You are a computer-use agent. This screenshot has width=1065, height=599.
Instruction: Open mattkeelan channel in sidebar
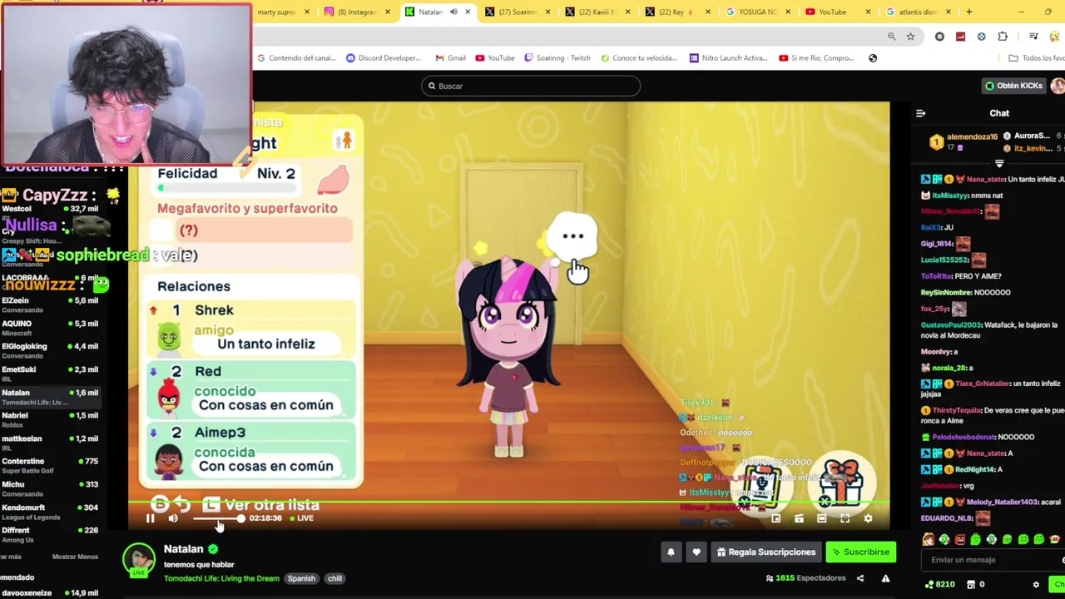pyautogui.click(x=50, y=443)
